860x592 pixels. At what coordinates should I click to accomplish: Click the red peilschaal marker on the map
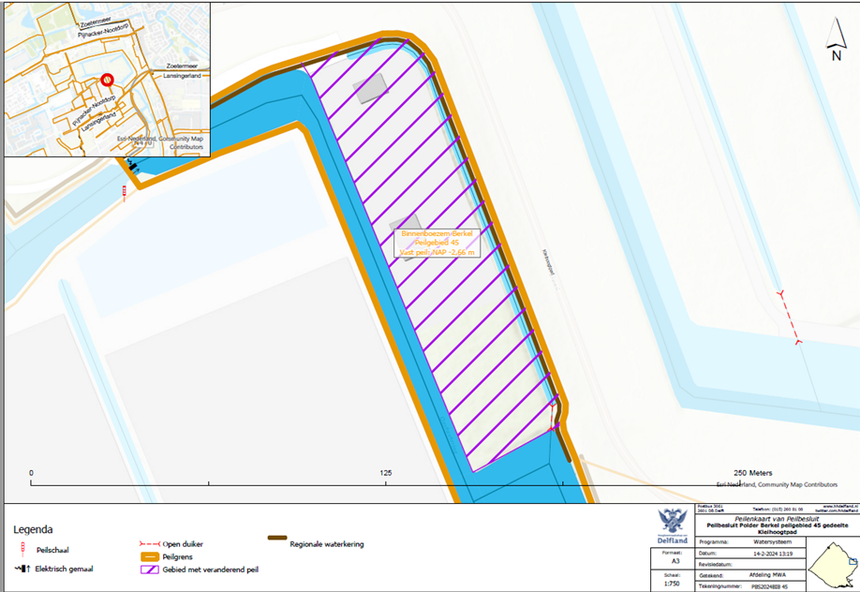[123, 192]
